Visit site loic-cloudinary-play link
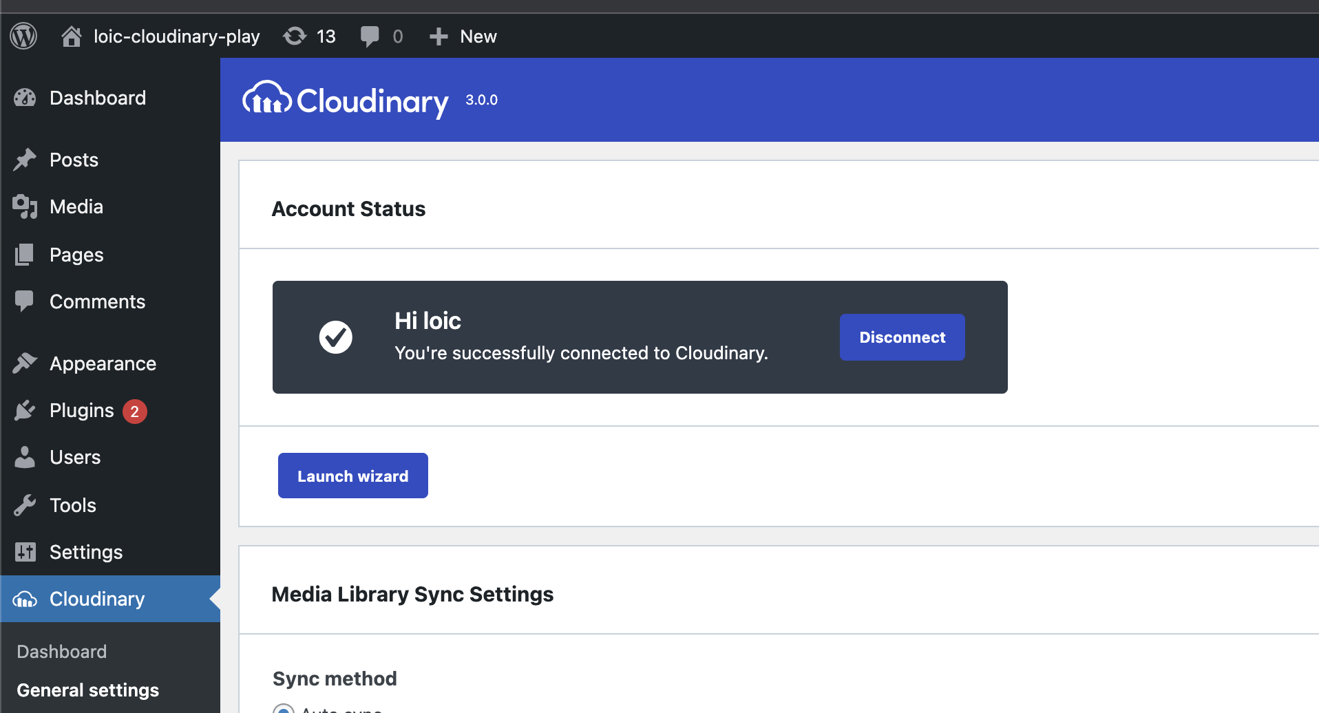This screenshot has height=713, width=1319. coord(177,36)
